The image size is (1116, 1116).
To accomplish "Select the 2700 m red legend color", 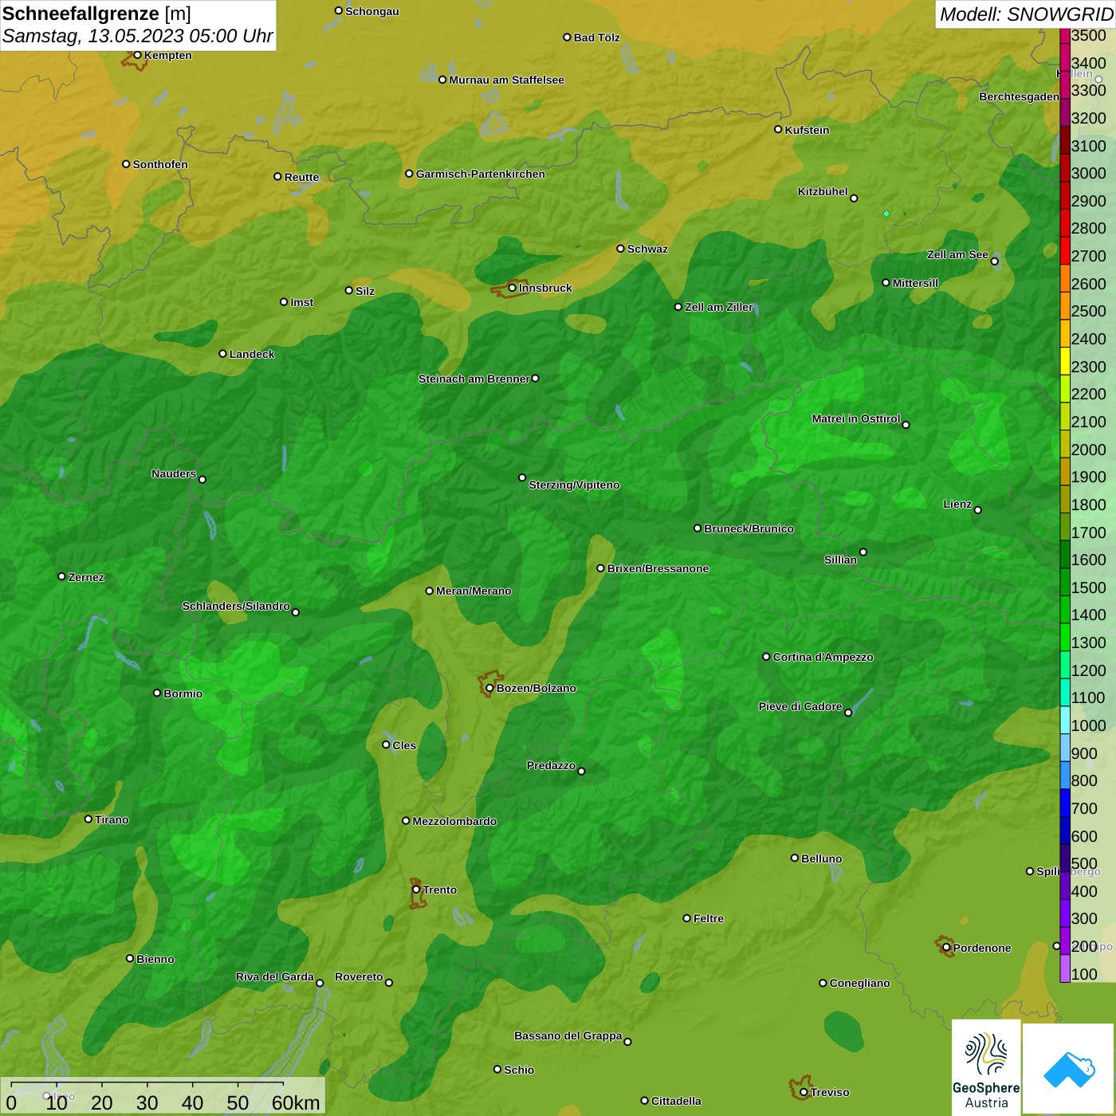I will tap(1065, 250).
